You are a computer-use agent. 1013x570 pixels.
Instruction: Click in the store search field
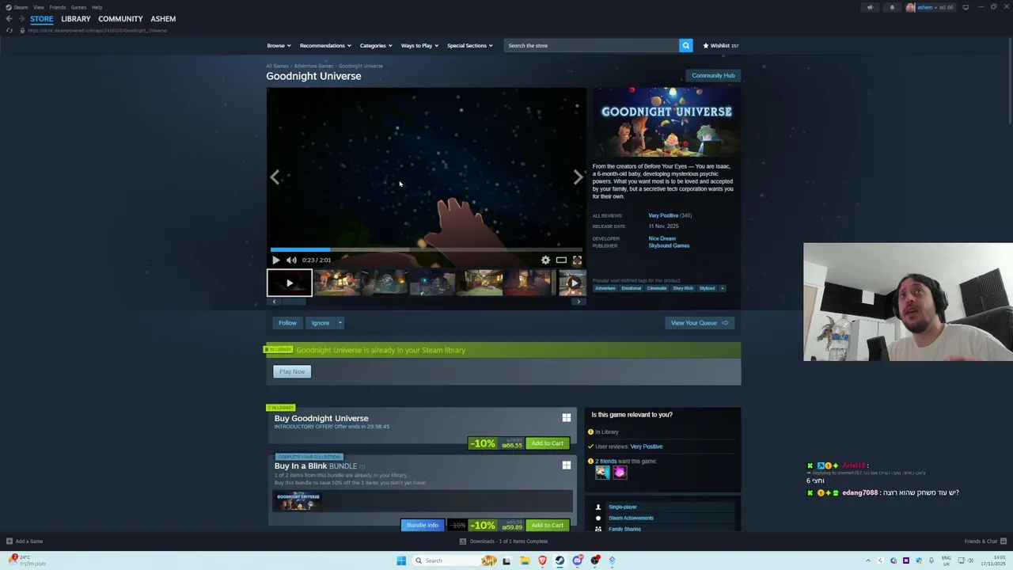[x=591, y=45]
